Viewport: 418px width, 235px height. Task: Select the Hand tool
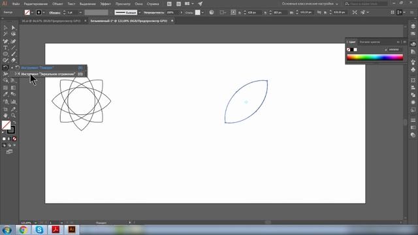pyautogui.click(x=5, y=116)
